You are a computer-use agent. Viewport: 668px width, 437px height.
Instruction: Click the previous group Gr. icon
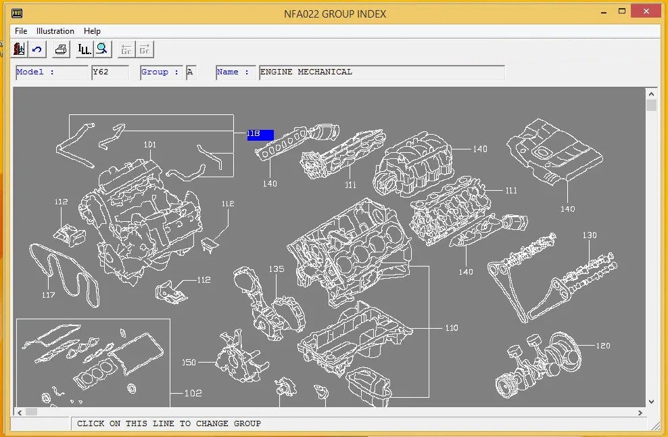point(126,49)
